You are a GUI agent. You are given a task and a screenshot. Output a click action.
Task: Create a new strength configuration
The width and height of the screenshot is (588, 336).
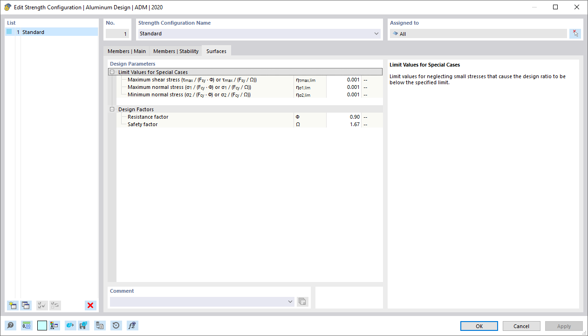(x=12, y=305)
